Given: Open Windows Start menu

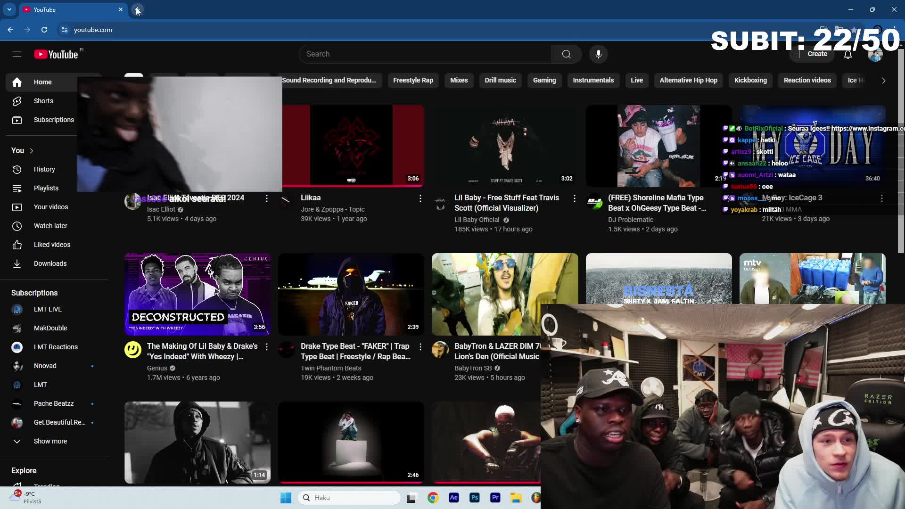Looking at the screenshot, I should [286, 498].
